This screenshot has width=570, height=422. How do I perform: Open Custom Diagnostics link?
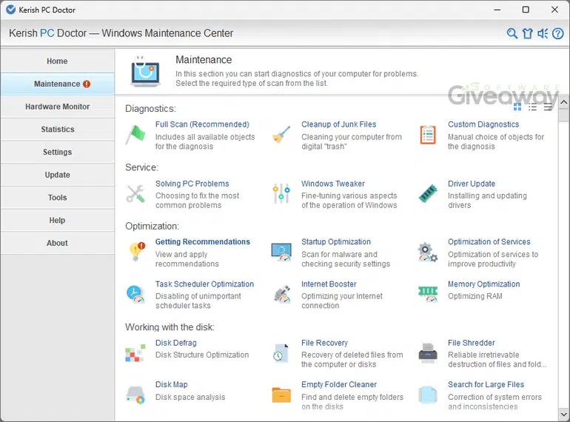coord(483,124)
